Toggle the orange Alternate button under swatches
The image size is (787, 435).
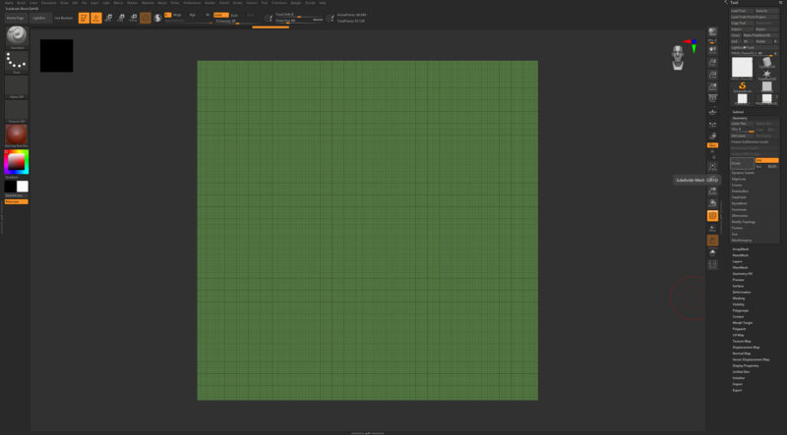pyautogui.click(x=17, y=201)
